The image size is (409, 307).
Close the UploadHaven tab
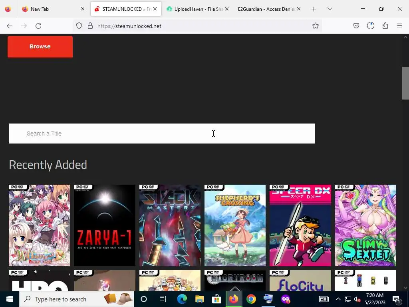pyautogui.click(x=227, y=9)
